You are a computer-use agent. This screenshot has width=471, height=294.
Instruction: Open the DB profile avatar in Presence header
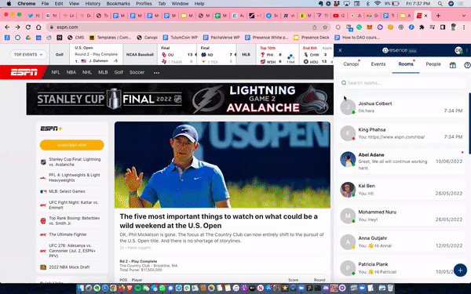point(458,50)
